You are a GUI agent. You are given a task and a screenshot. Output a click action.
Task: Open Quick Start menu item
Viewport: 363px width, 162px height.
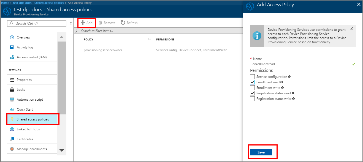(32, 109)
